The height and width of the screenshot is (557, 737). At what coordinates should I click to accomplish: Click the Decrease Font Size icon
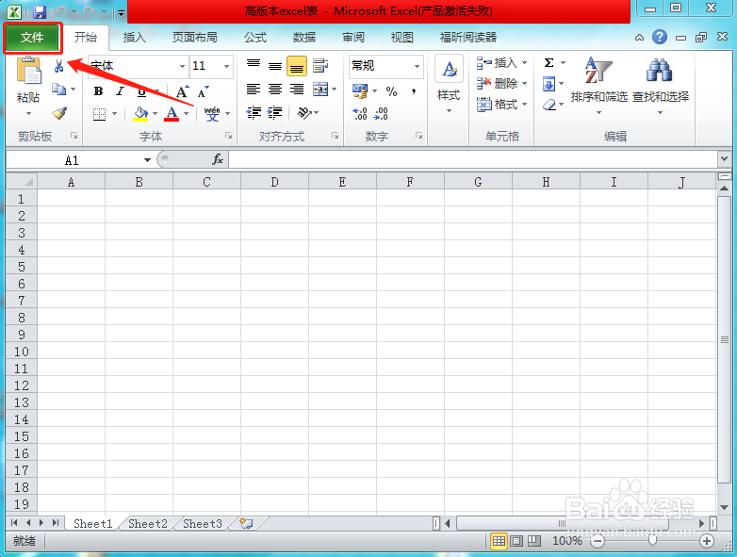pos(203,91)
